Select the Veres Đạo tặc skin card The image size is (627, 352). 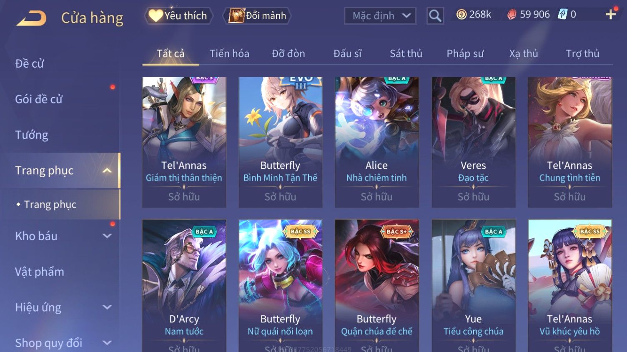(474, 142)
